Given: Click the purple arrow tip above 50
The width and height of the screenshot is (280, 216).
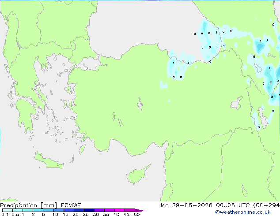Looking at the screenshot, I should (140, 210).
